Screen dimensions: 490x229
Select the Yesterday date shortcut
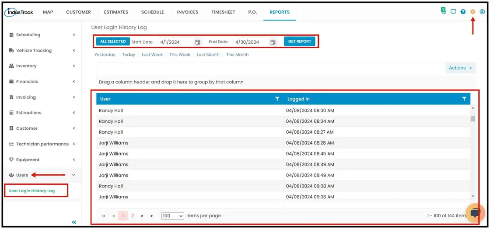[105, 55]
